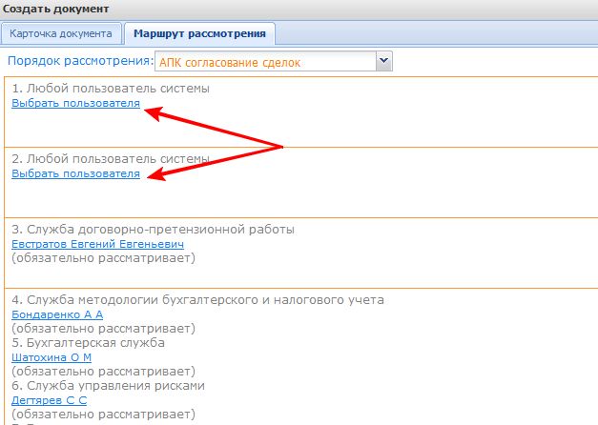Select step 1 heading Любой пользователь системы

tap(111, 89)
